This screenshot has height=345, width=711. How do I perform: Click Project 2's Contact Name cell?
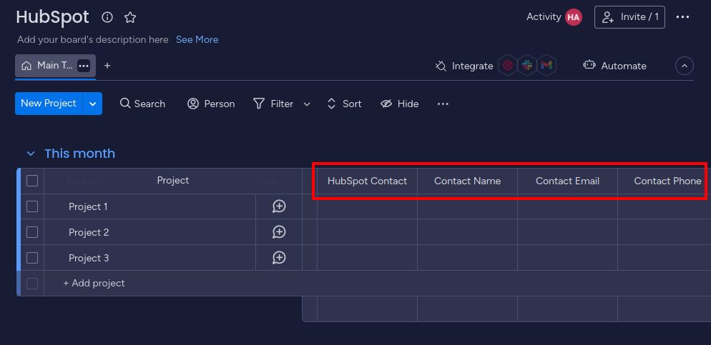pyautogui.click(x=468, y=232)
